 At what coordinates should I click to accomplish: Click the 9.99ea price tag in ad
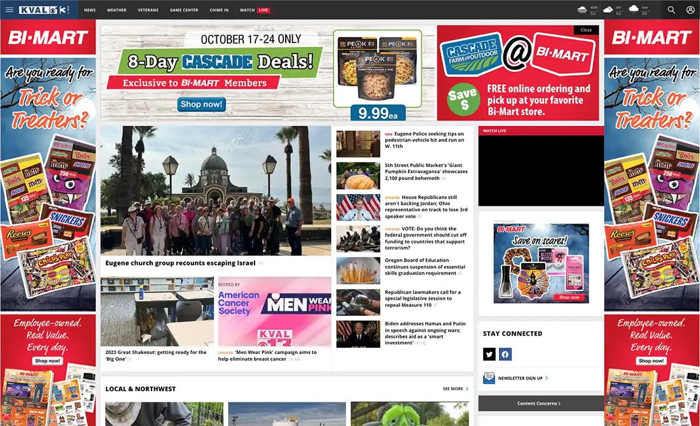(377, 113)
